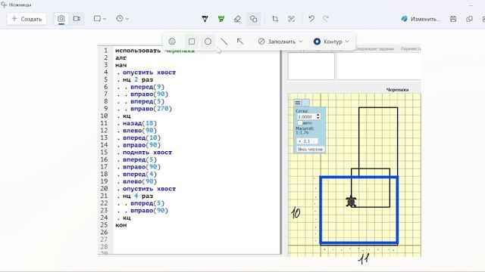Viewport: 485px width, 272px height.
Task: Open the Заполнить fill dropdown
Action: (x=280, y=42)
